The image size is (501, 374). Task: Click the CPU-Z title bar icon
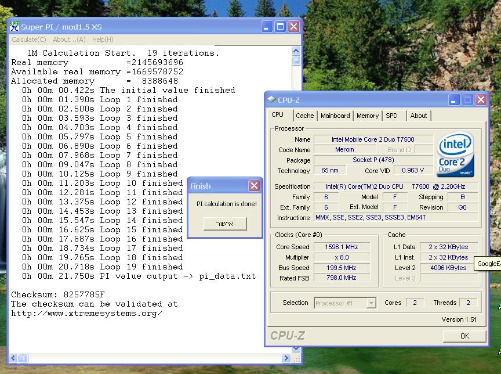click(x=271, y=99)
